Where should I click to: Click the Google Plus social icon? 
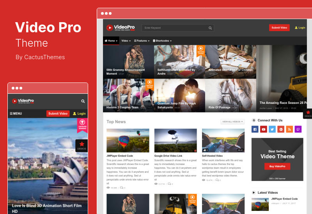pos(281,129)
